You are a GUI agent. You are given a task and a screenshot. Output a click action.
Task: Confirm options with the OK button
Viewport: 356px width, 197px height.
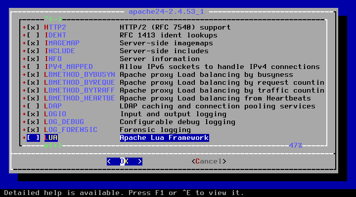click(x=125, y=162)
